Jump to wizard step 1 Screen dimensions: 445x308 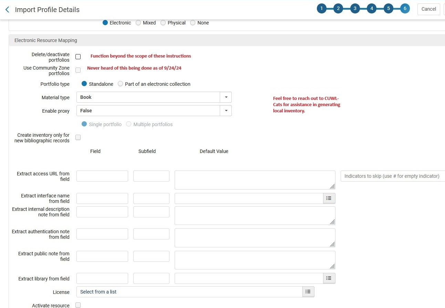click(x=321, y=9)
